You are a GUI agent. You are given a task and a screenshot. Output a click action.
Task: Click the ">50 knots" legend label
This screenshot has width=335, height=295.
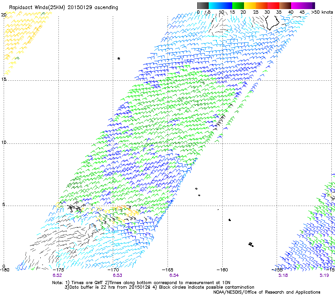click(x=322, y=12)
